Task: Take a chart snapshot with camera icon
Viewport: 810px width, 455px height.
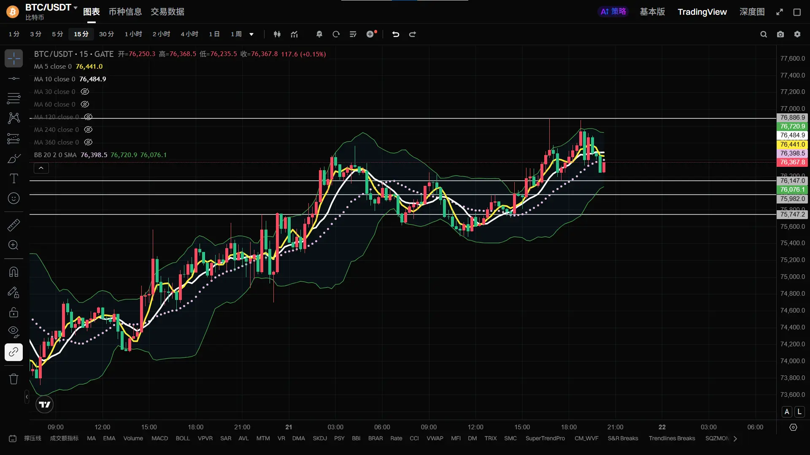Action: (780, 34)
